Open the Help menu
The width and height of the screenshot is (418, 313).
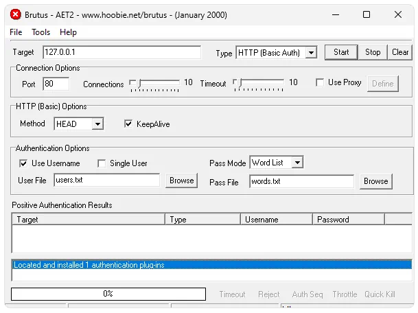[x=68, y=32]
